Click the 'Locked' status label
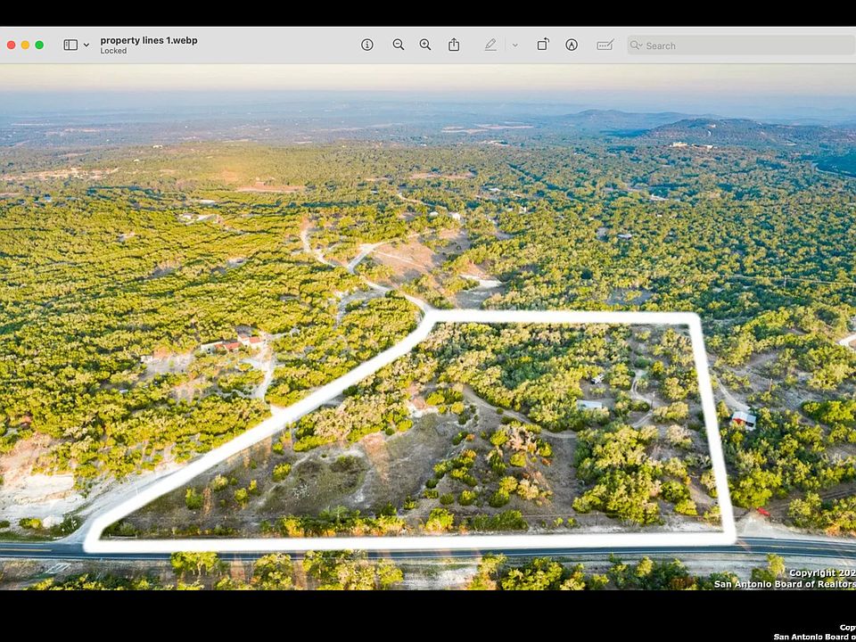 113,51
